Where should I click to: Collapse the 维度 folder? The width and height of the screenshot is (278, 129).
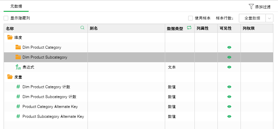pos(10,37)
